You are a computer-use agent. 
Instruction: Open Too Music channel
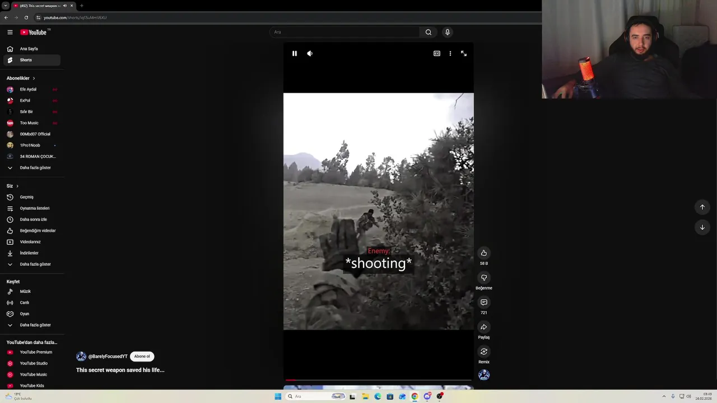point(32,123)
